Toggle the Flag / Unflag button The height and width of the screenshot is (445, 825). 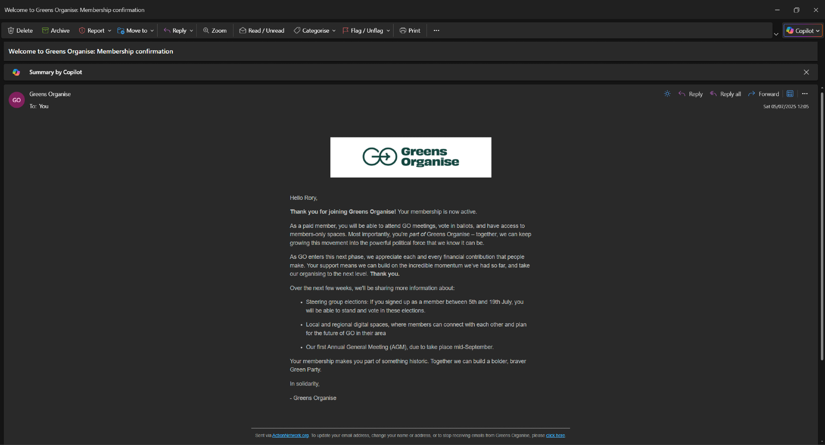pos(363,31)
